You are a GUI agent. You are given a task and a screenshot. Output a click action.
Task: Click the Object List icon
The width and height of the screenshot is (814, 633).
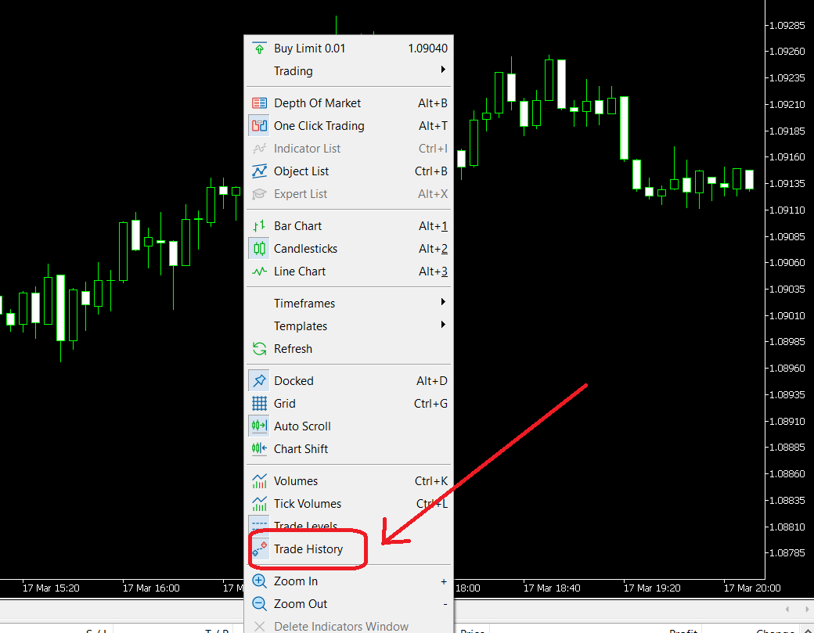tap(259, 171)
